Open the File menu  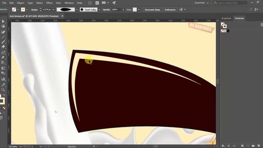4,3
